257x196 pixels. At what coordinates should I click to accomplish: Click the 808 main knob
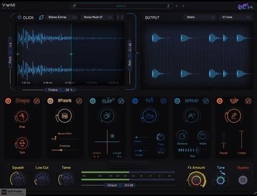pos(149,116)
